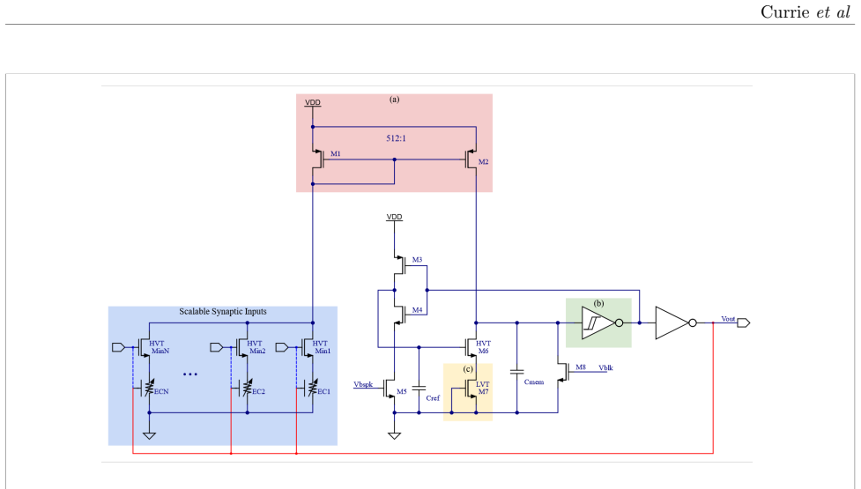
Task: Click the M4 transistor symbol
Action: pyautogui.click(x=399, y=315)
